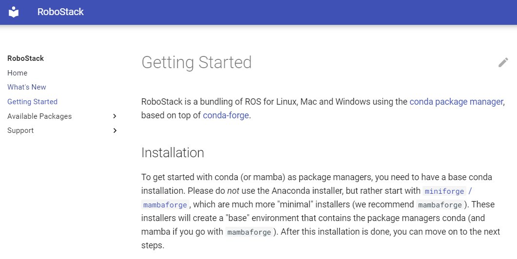The image size is (517, 259).
Task: Click mambaforge code after "we recommend"
Action: 440,205
